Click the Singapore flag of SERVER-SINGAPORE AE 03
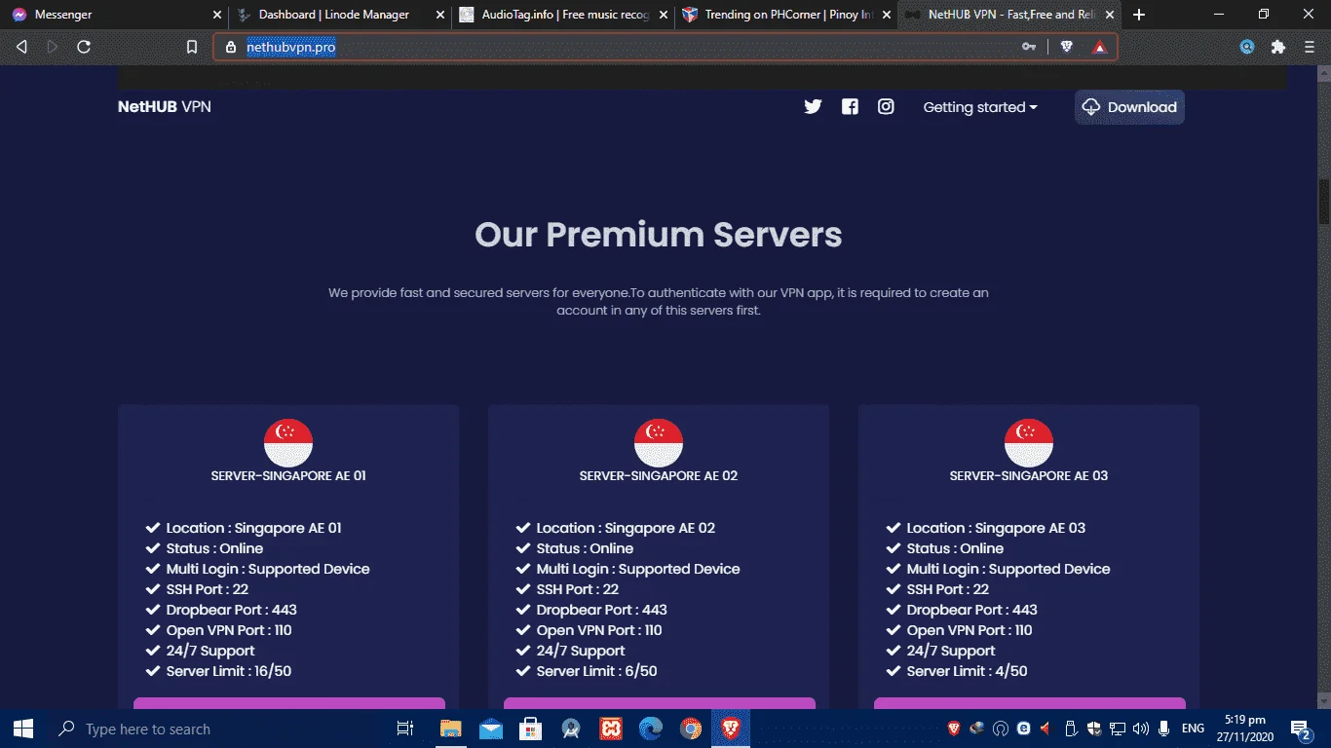This screenshot has width=1331, height=748. (1029, 443)
